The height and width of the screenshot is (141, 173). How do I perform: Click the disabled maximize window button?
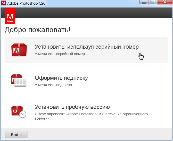153,2
